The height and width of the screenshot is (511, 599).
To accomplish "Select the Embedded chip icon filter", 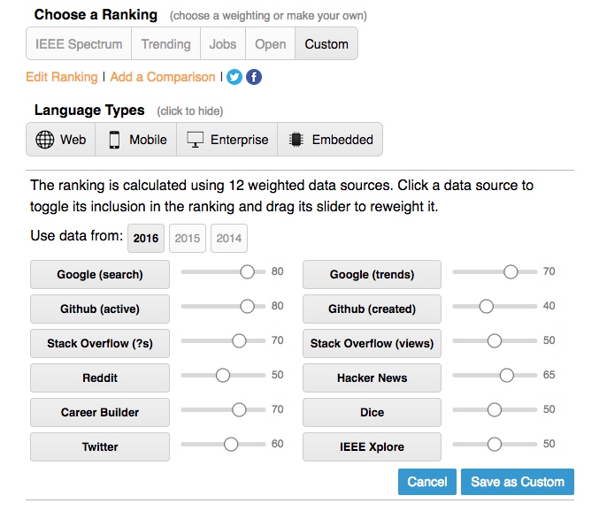I will pyautogui.click(x=296, y=140).
